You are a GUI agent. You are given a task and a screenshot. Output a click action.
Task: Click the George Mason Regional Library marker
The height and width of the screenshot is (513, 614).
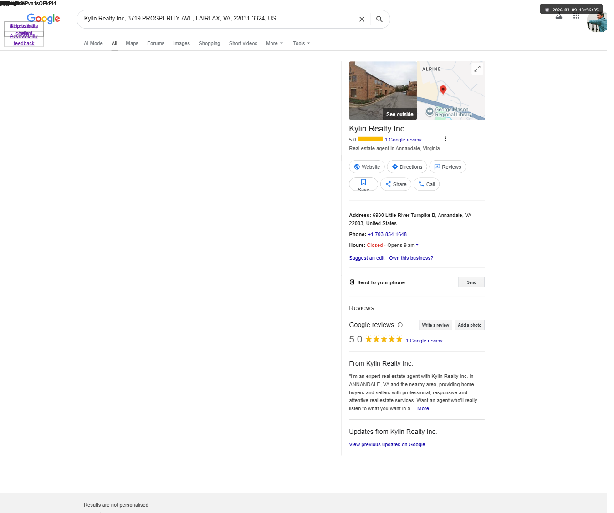430,111
